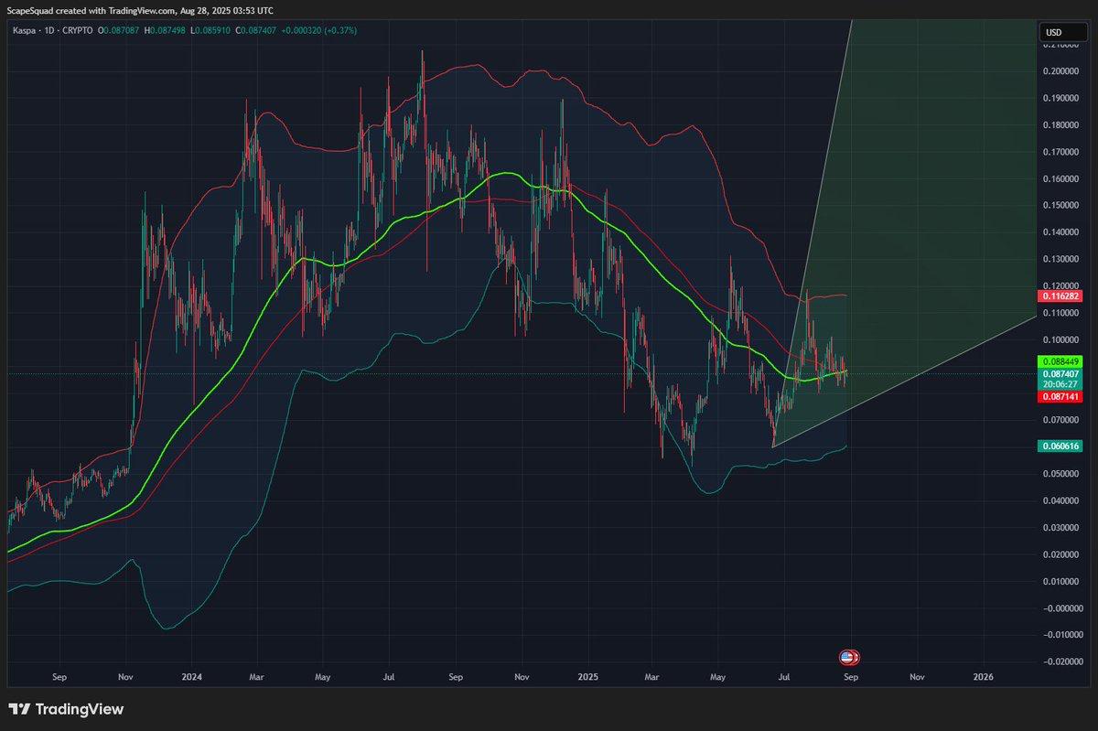
Task: Click the 20:06:27 bar countdown timer
Action: [x=1060, y=385]
